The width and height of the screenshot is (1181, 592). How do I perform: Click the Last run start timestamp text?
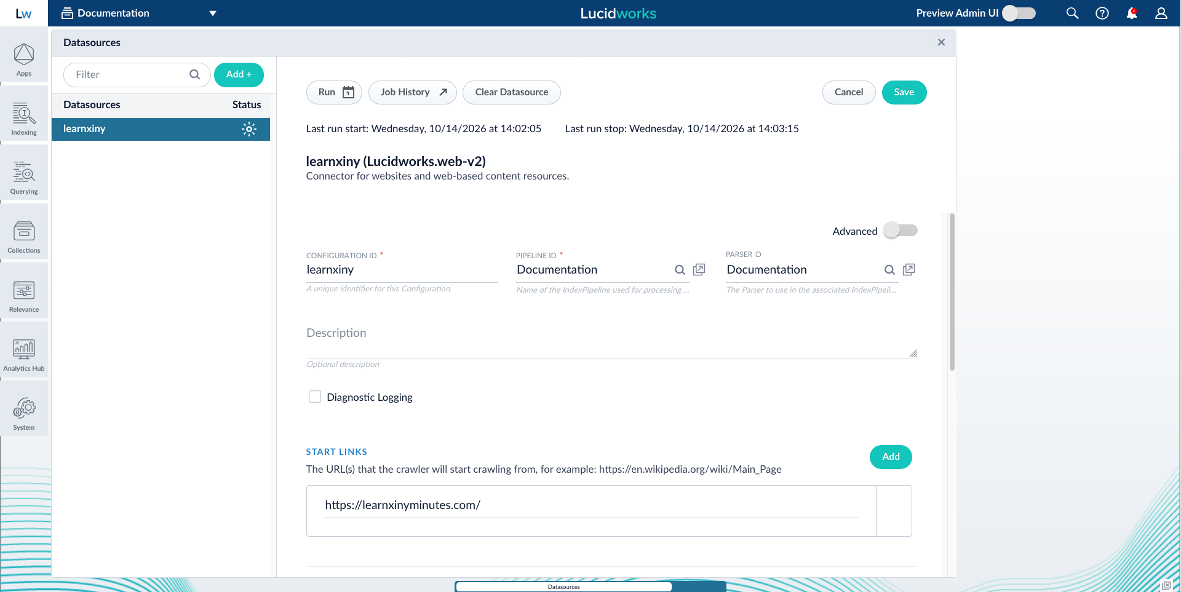pyautogui.click(x=424, y=128)
